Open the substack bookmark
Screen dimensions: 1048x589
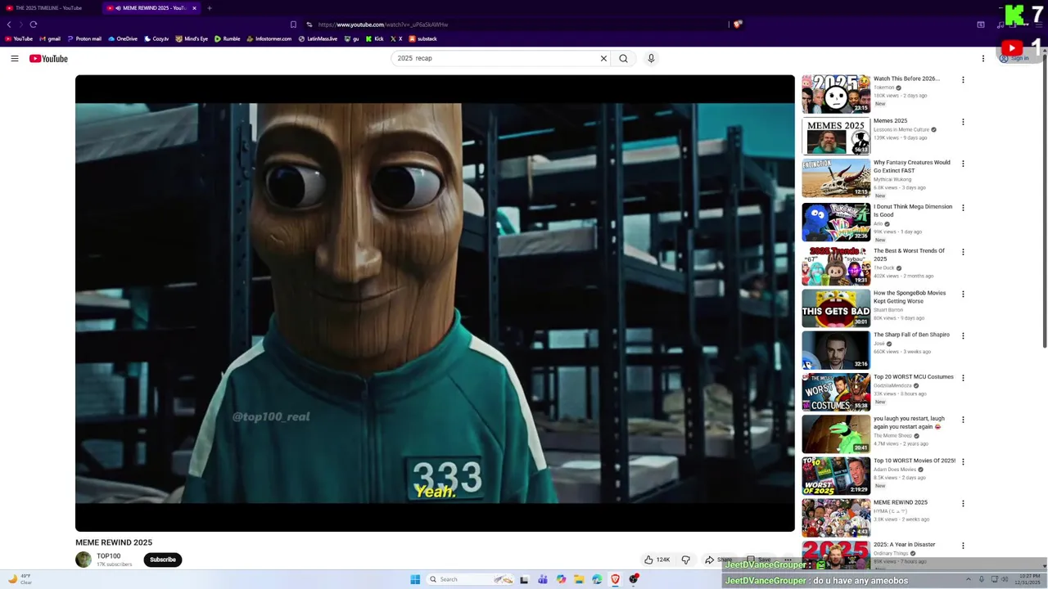423,38
